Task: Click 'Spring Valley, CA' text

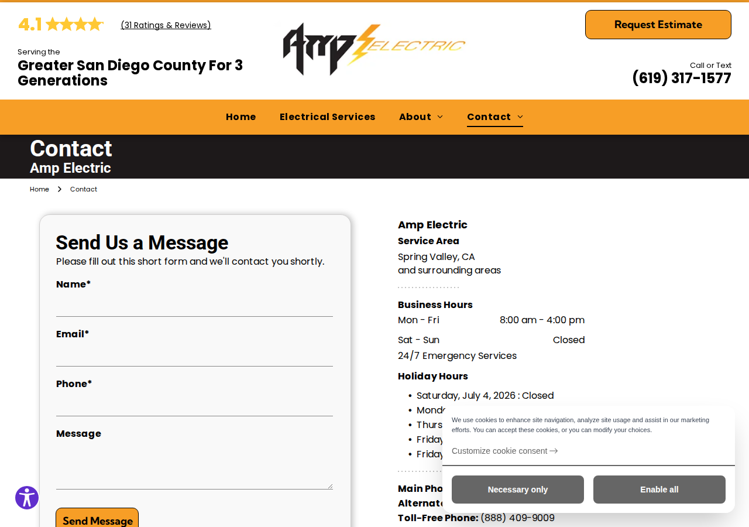Action: [437, 256]
